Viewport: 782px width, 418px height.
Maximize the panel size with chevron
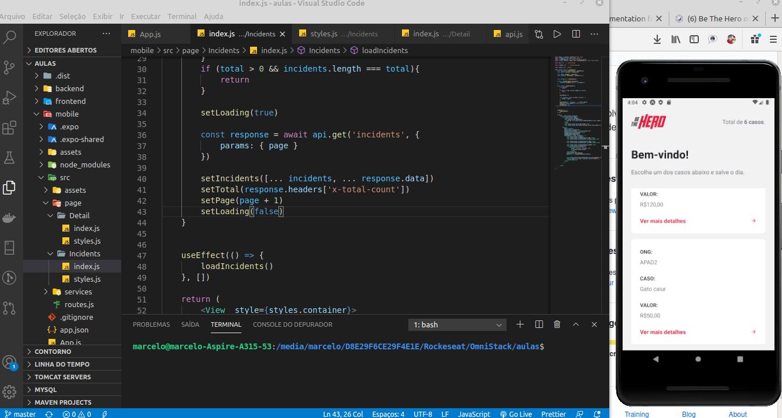[x=575, y=324]
